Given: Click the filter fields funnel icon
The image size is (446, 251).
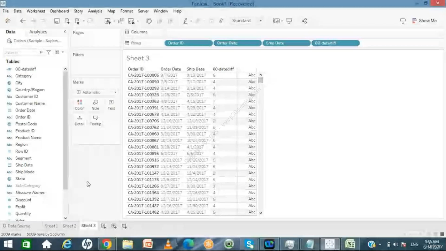Looking at the screenshot, I should point(48,52).
